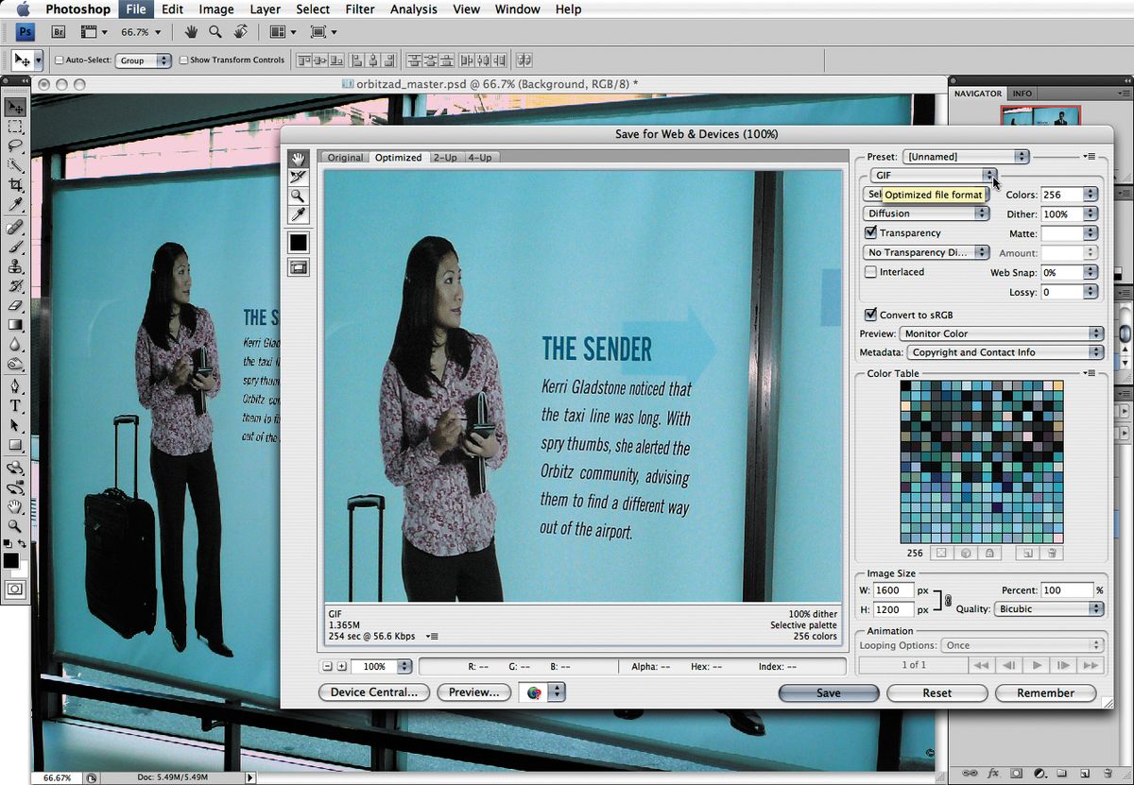Image resolution: width=1134 pixels, height=785 pixels.
Task: Select the Hand tool in Save for Web dialog
Action: click(x=299, y=159)
